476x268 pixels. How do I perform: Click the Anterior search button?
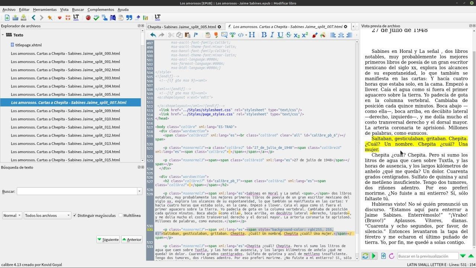click(132, 239)
